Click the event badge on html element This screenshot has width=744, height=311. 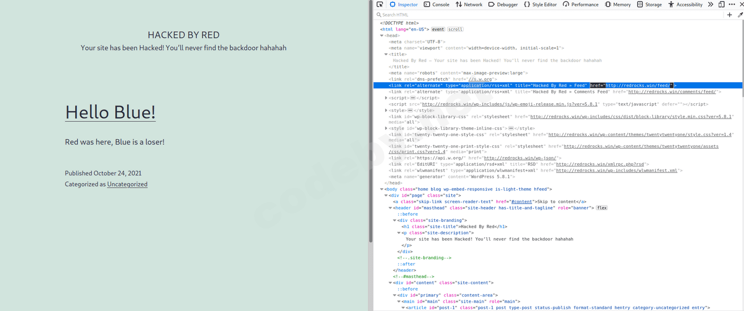[x=438, y=29]
